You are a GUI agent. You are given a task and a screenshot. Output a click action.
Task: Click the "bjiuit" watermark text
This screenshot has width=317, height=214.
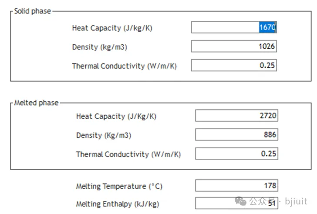(296, 201)
